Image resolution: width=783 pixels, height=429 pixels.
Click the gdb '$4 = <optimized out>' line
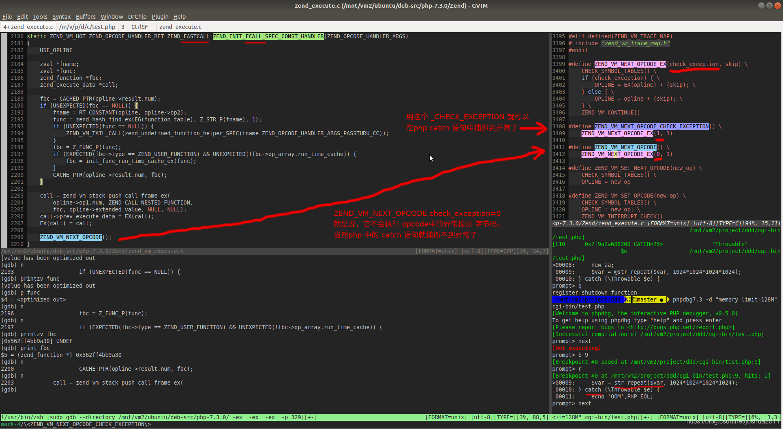(33, 300)
